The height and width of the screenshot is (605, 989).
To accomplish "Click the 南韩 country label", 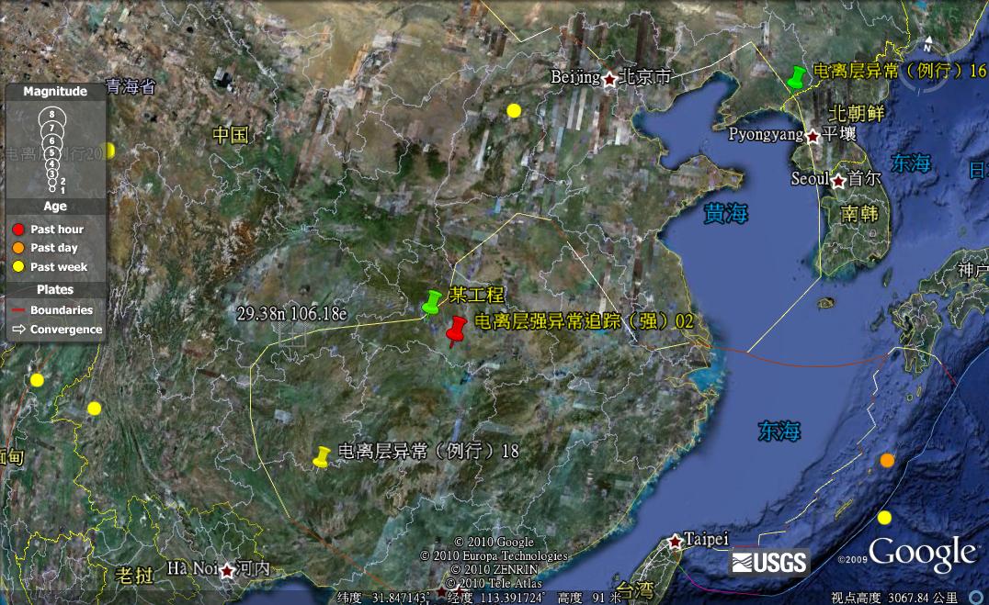I will (859, 214).
